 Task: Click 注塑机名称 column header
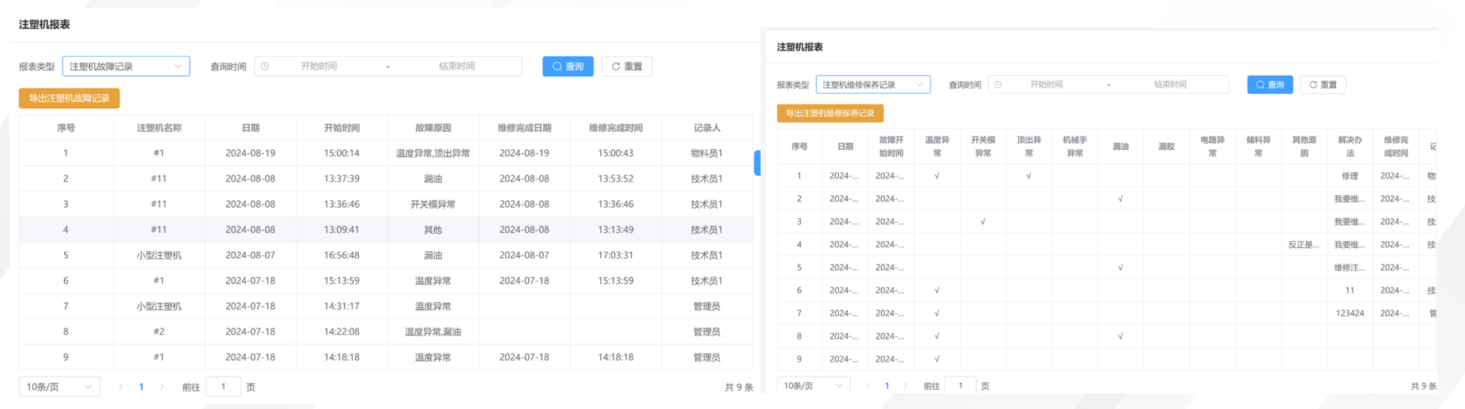point(159,128)
